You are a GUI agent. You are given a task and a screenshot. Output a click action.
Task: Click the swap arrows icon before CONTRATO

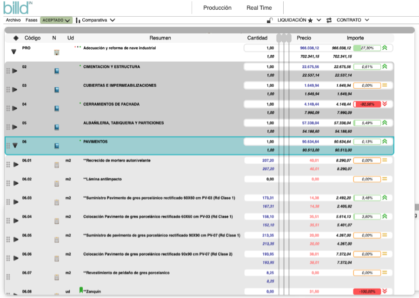pyautogui.click(x=329, y=20)
